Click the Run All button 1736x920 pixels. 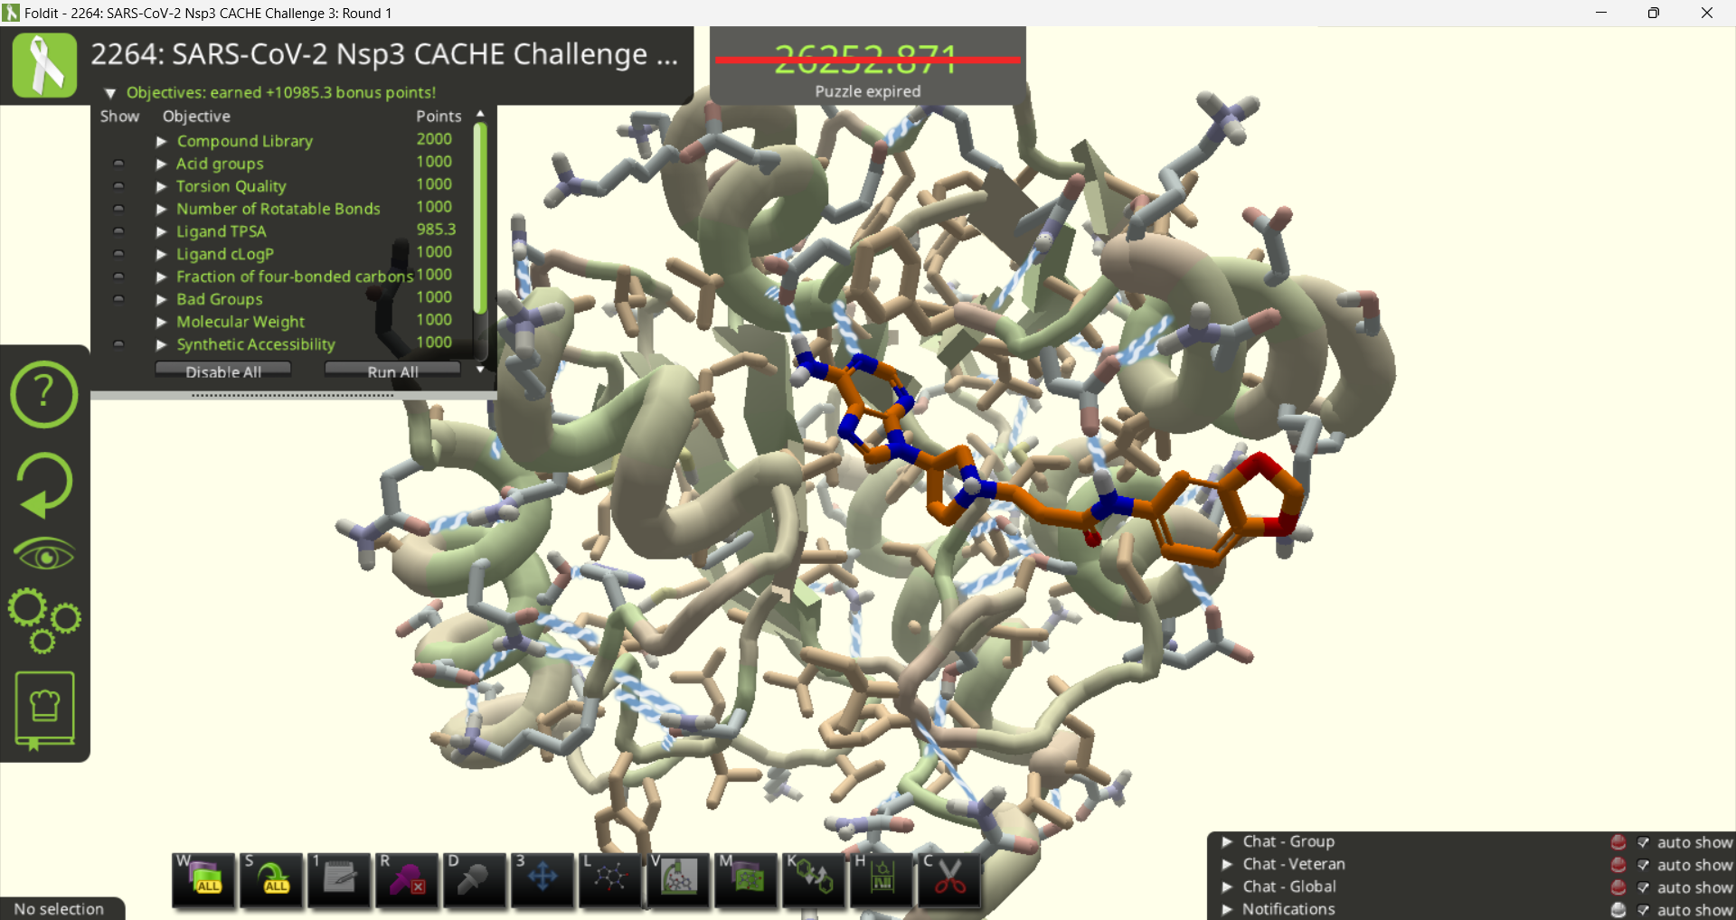tap(392, 371)
